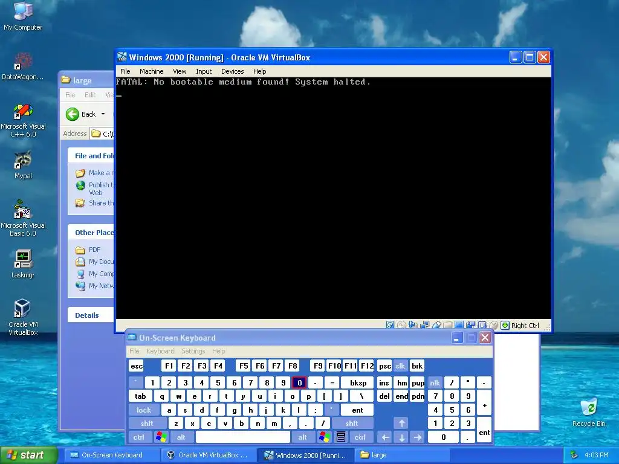Click the application menu key on On-Screen Keyboard

point(341,437)
